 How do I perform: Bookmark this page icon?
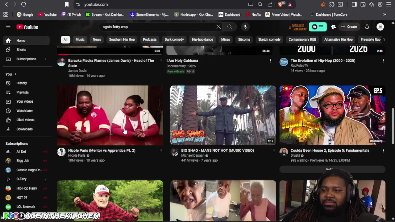[x=67, y=4]
